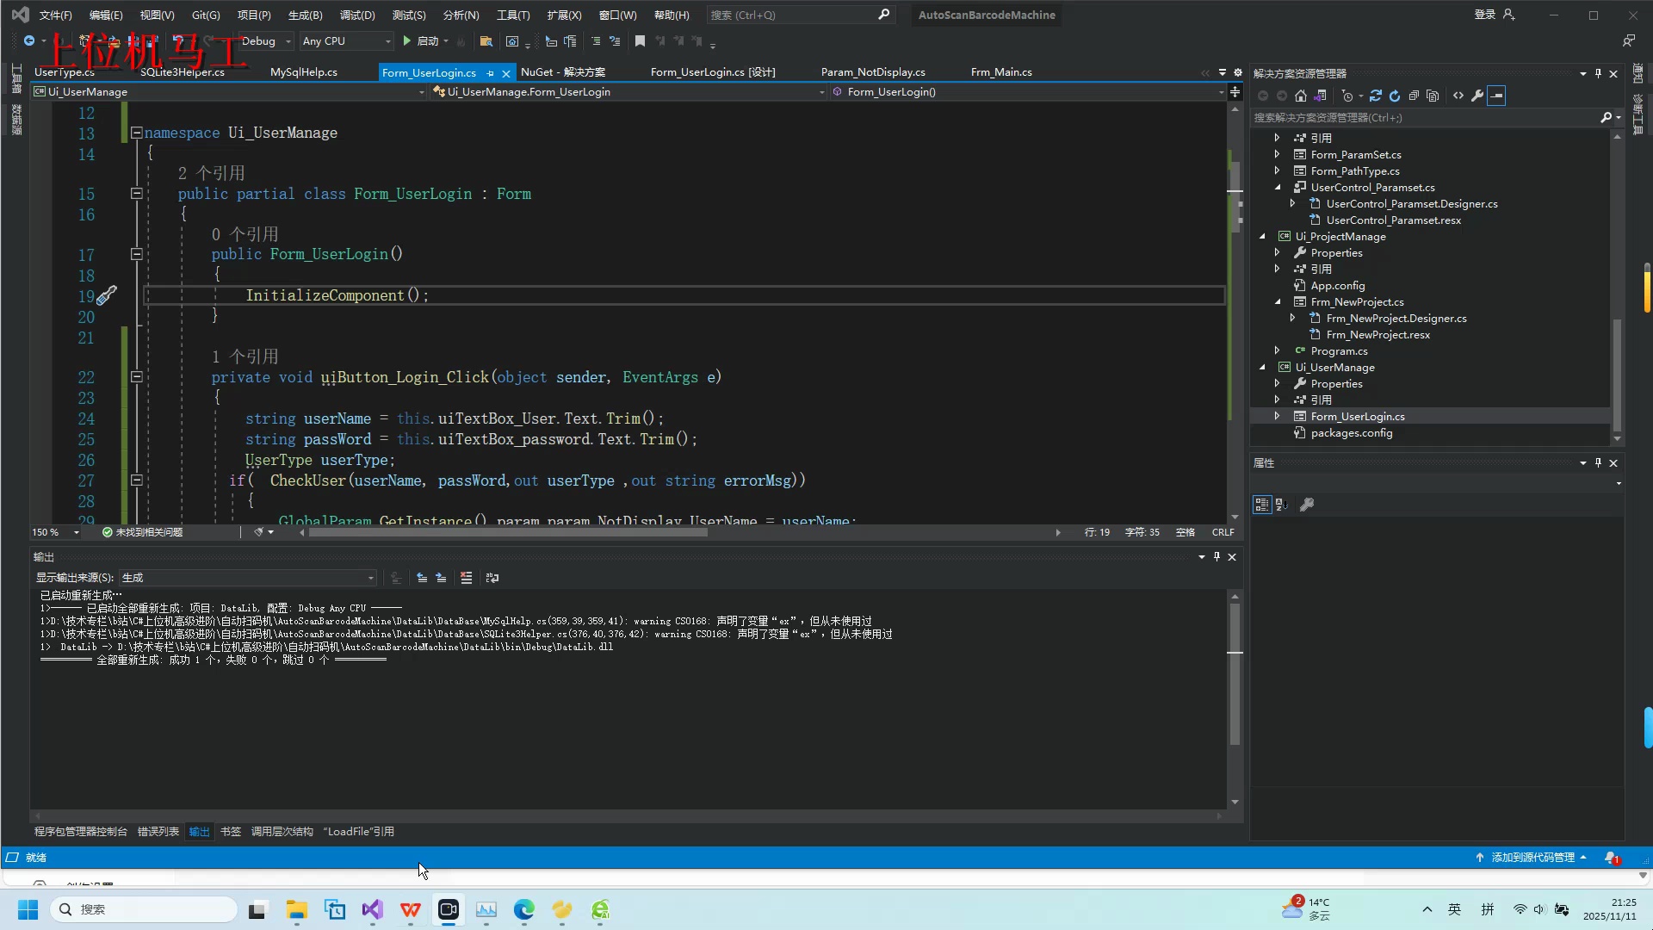Toggle a bookmark on the current line
The height and width of the screenshot is (930, 1653).
(640, 40)
